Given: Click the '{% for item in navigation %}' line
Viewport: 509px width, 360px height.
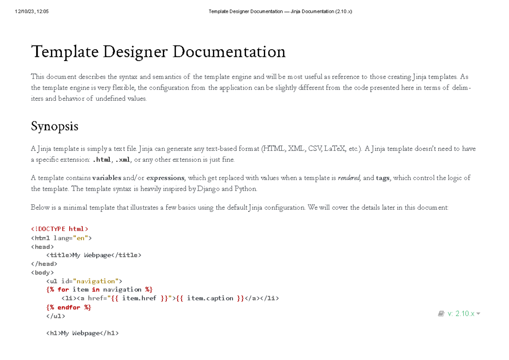Looking at the screenshot, I should click(x=99, y=290).
